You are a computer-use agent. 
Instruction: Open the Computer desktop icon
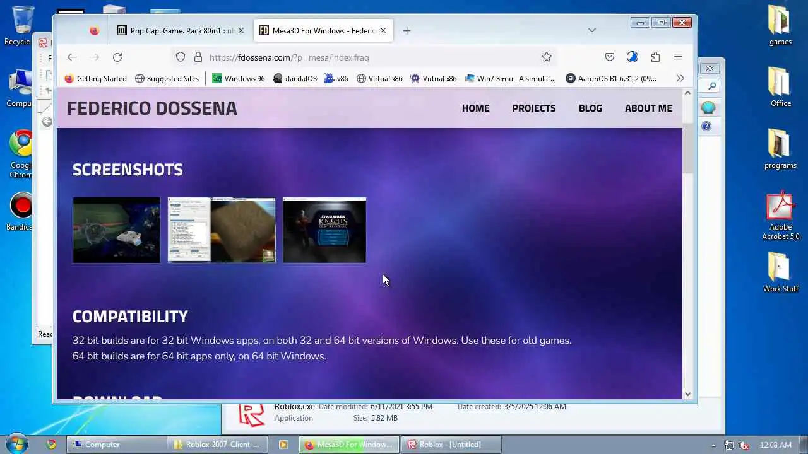click(21, 88)
